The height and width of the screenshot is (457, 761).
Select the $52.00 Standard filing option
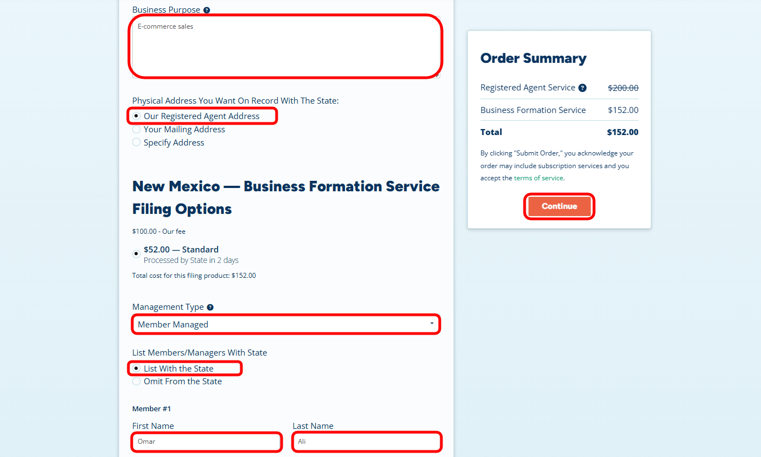coord(137,254)
